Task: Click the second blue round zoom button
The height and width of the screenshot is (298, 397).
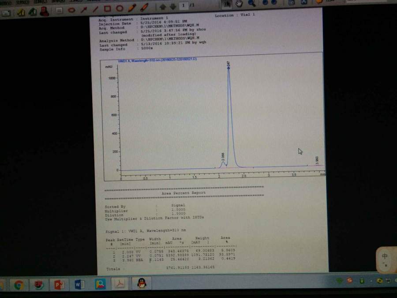Action: (274, 2)
